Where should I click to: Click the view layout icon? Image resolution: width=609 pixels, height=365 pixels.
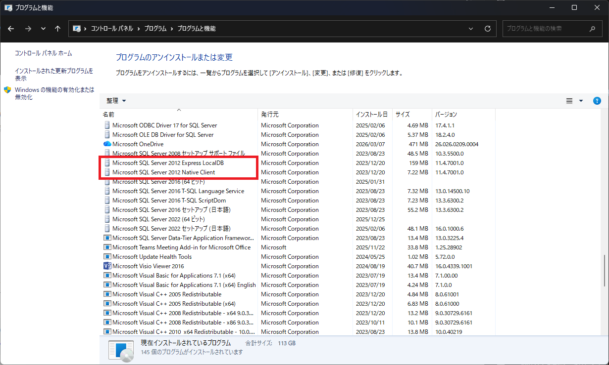[569, 101]
